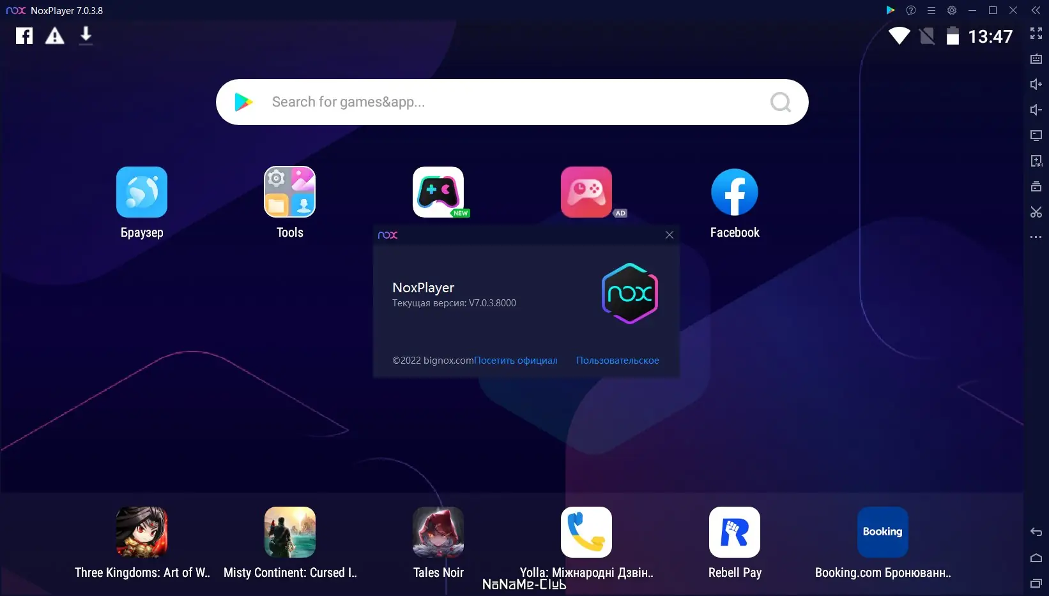Image resolution: width=1049 pixels, height=596 pixels.
Task: Click the NoxPlayer 7.0.3.8 window title
Action: 66,11
